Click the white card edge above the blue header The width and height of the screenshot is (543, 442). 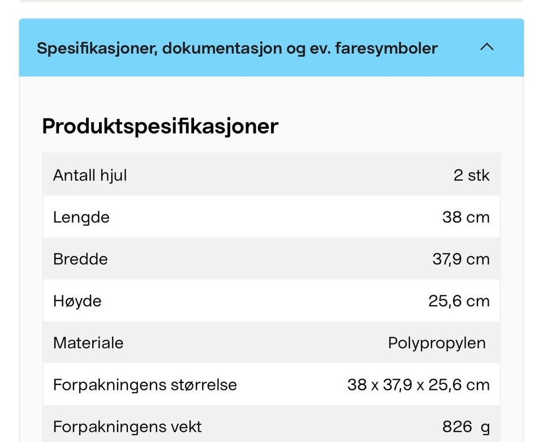click(x=271, y=1)
